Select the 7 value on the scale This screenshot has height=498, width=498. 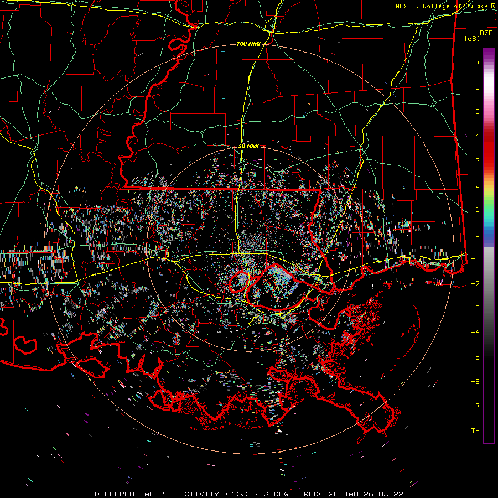click(478, 62)
